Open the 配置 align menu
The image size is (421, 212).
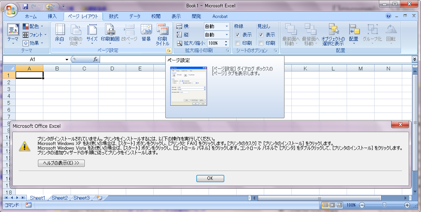click(354, 34)
